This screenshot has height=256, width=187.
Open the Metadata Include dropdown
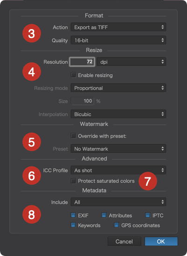pyautogui.click(x=118, y=202)
